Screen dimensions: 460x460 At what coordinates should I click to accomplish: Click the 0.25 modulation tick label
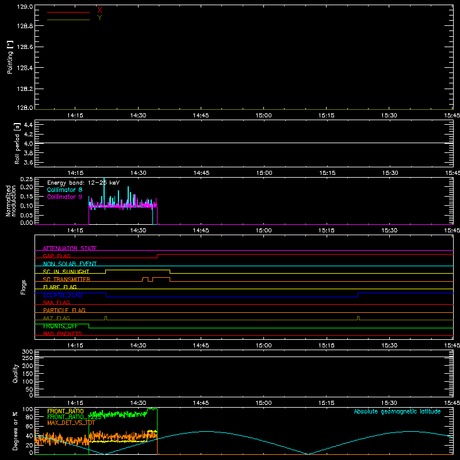click(26, 179)
